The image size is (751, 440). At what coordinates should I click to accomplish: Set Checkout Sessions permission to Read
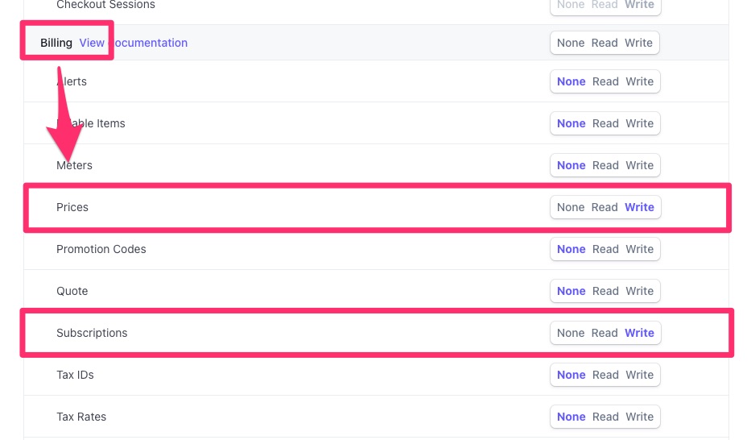click(605, 5)
